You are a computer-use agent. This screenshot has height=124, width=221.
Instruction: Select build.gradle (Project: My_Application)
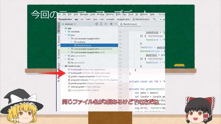coord(87,70)
